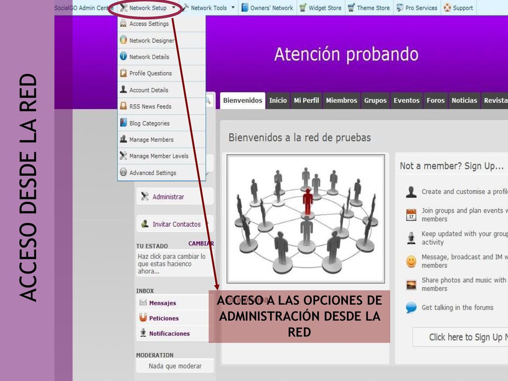Image resolution: width=508 pixels, height=381 pixels.
Task: Open Pro Services in the top bar
Action: click(417, 8)
